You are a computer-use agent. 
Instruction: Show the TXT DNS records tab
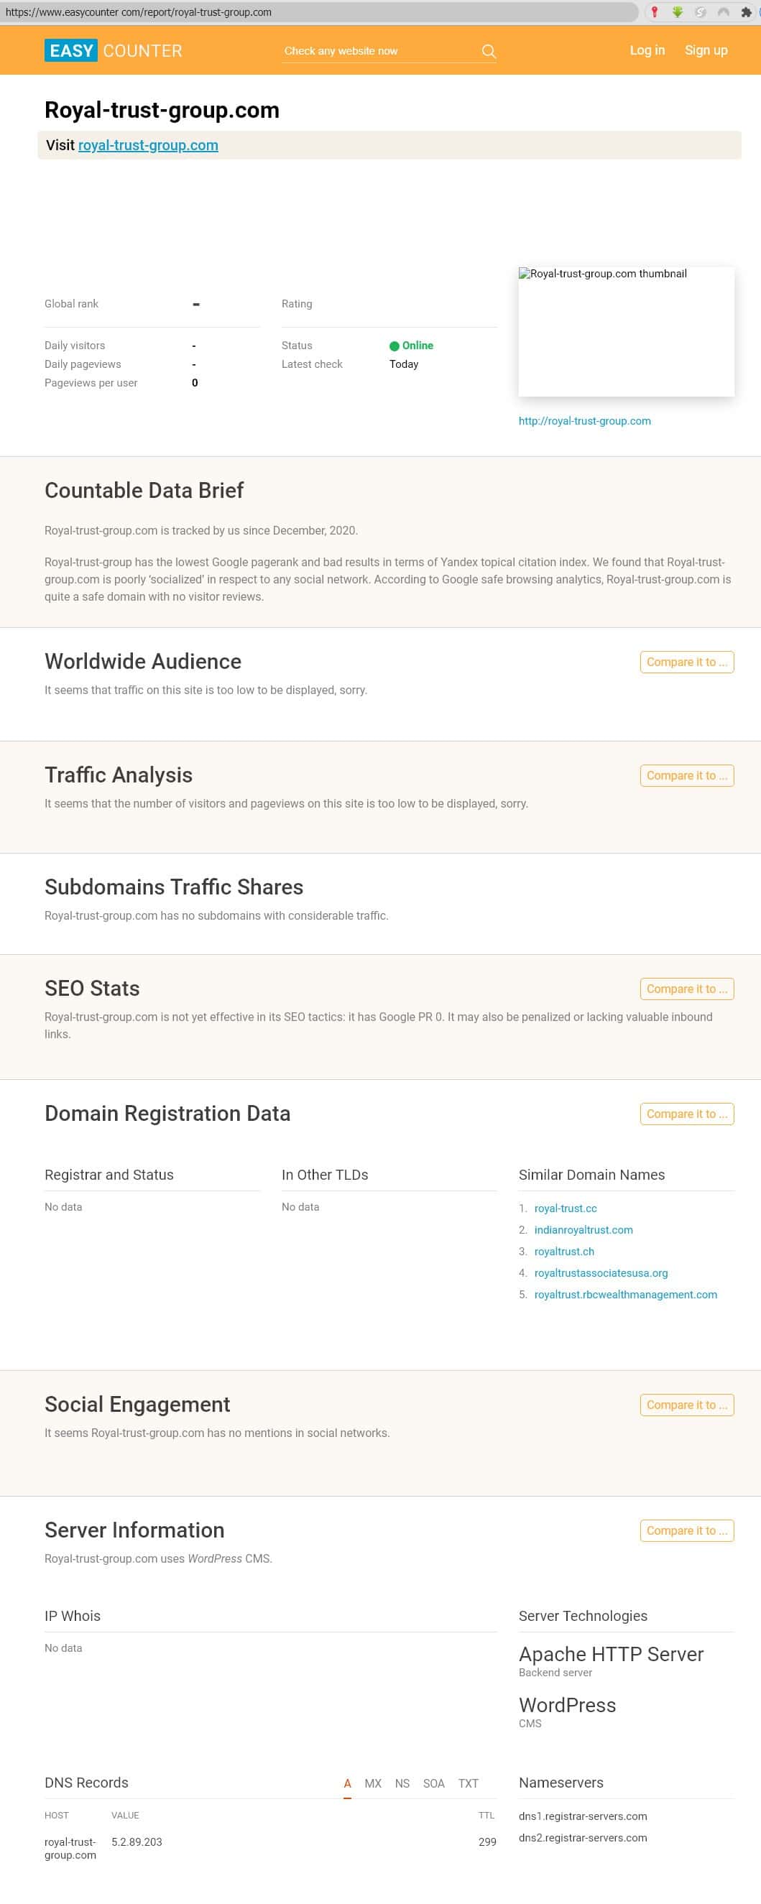point(468,1783)
